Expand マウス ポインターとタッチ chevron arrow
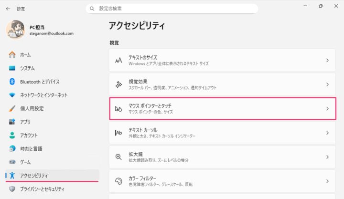The height and width of the screenshot is (199, 344). pos(327,109)
